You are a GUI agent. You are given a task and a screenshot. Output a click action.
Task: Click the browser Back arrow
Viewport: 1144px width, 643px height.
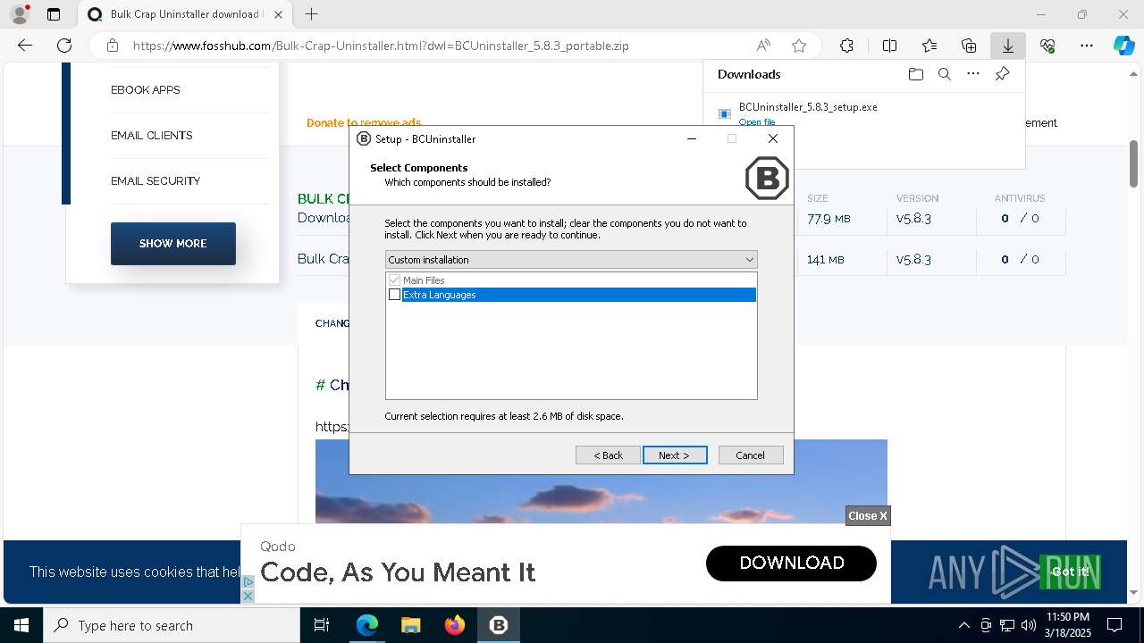[25, 46]
